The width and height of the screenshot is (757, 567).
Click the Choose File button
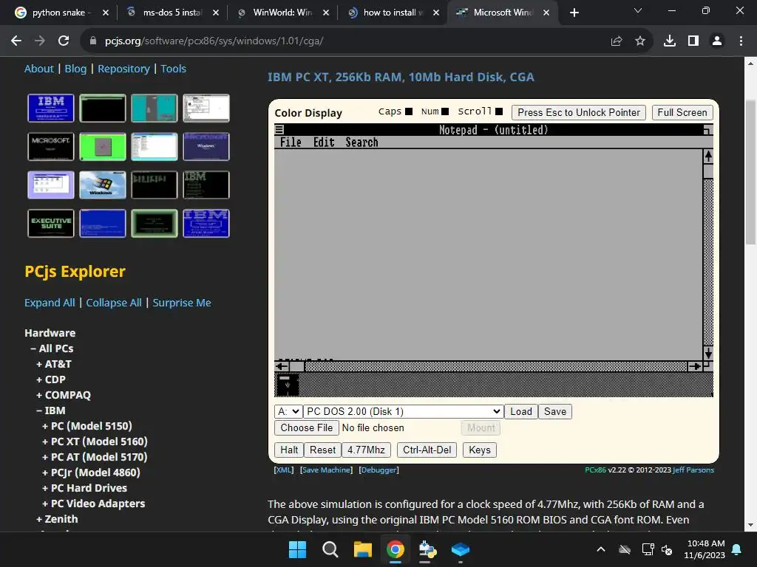tap(307, 427)
